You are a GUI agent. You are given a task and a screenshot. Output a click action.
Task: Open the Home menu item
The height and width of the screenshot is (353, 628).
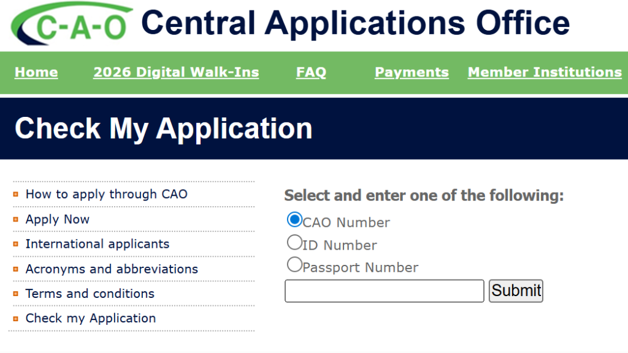[x=36, y=72]
